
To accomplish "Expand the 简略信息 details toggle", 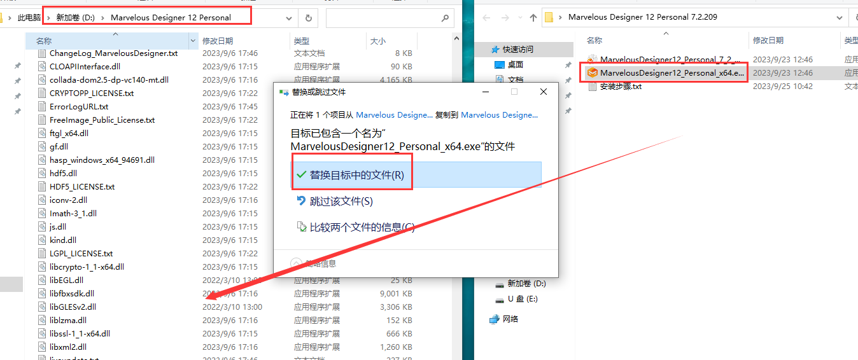I will pyautogui.click(x=297, y=263).
